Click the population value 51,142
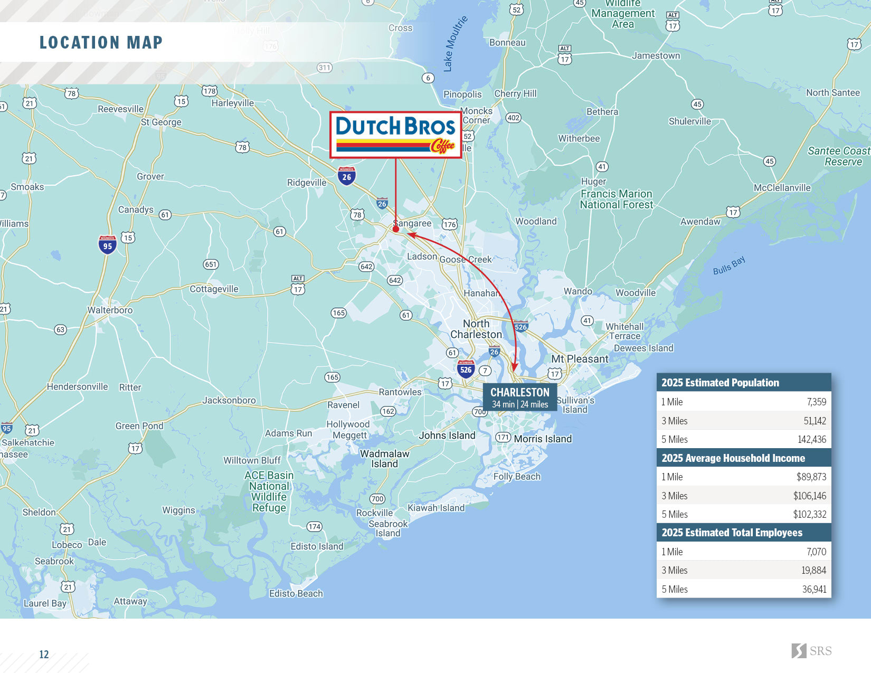This screenshot has width=871, height=673. [815, 421]
